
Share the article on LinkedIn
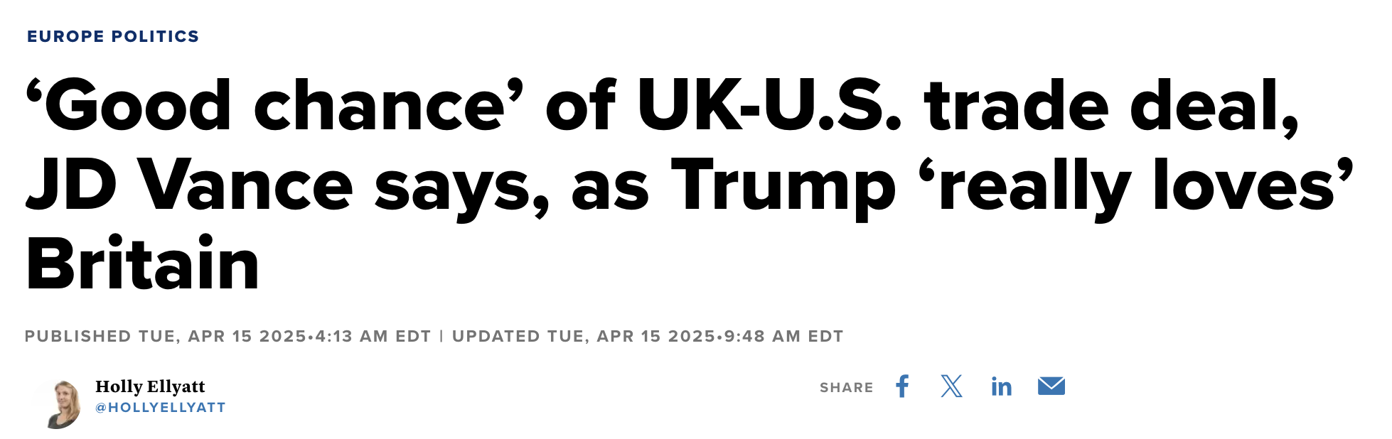tap(1001, 386)
